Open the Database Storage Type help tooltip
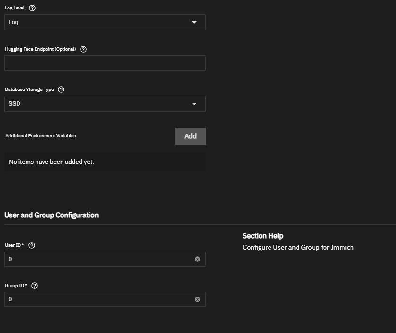The height and width of the screenshot is (333, 396). pyautogui.click(x=61, y=90)
